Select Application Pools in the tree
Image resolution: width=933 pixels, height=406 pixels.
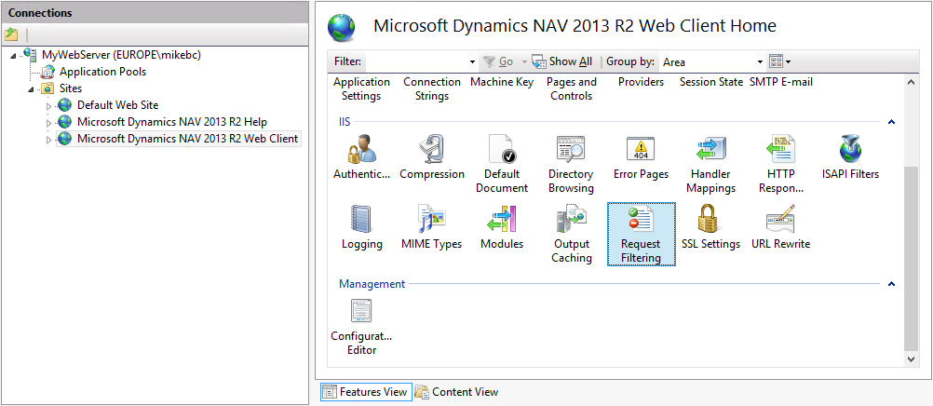point(102,72)
